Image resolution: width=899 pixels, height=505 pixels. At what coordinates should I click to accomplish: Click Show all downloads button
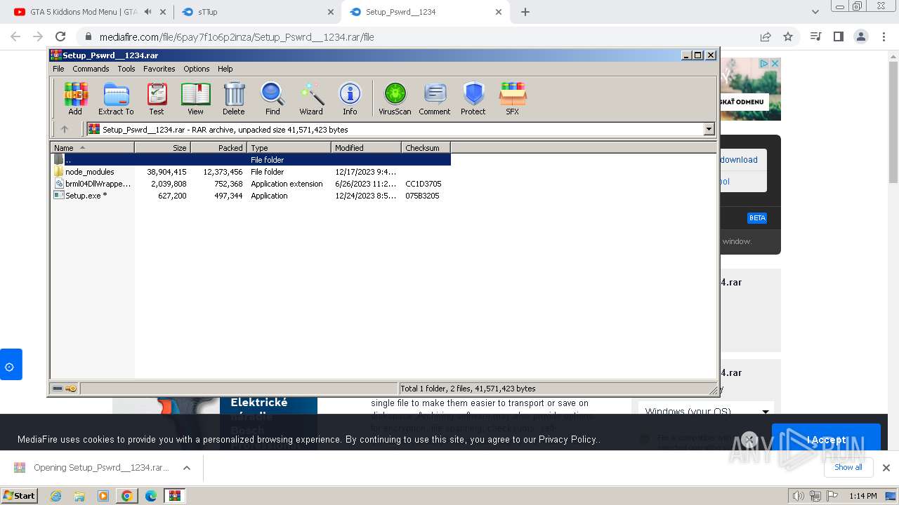pyautogui.click(x=848, y=468)
